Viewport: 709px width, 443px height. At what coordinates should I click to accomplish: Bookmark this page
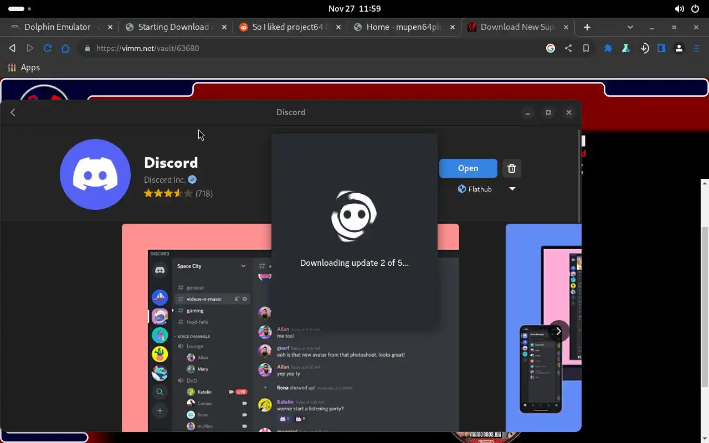tap(586, 48)
